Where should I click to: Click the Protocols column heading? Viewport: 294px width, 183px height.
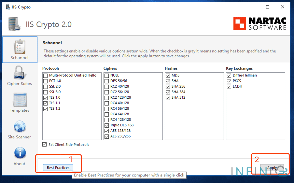51,68
